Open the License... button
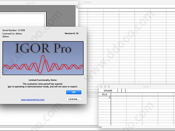Screen dimensions: 175x131 pyautogui.click(x=74, y=99)
